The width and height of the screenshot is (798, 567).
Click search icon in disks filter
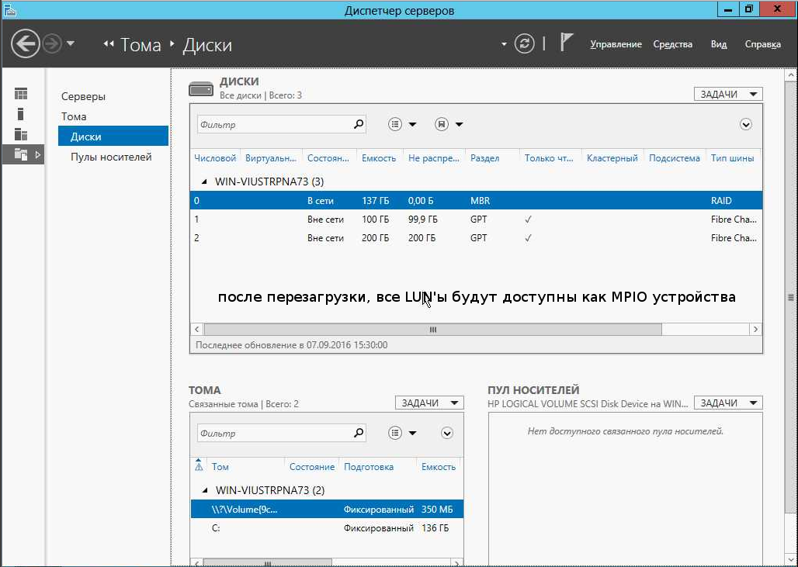(359, 123)
